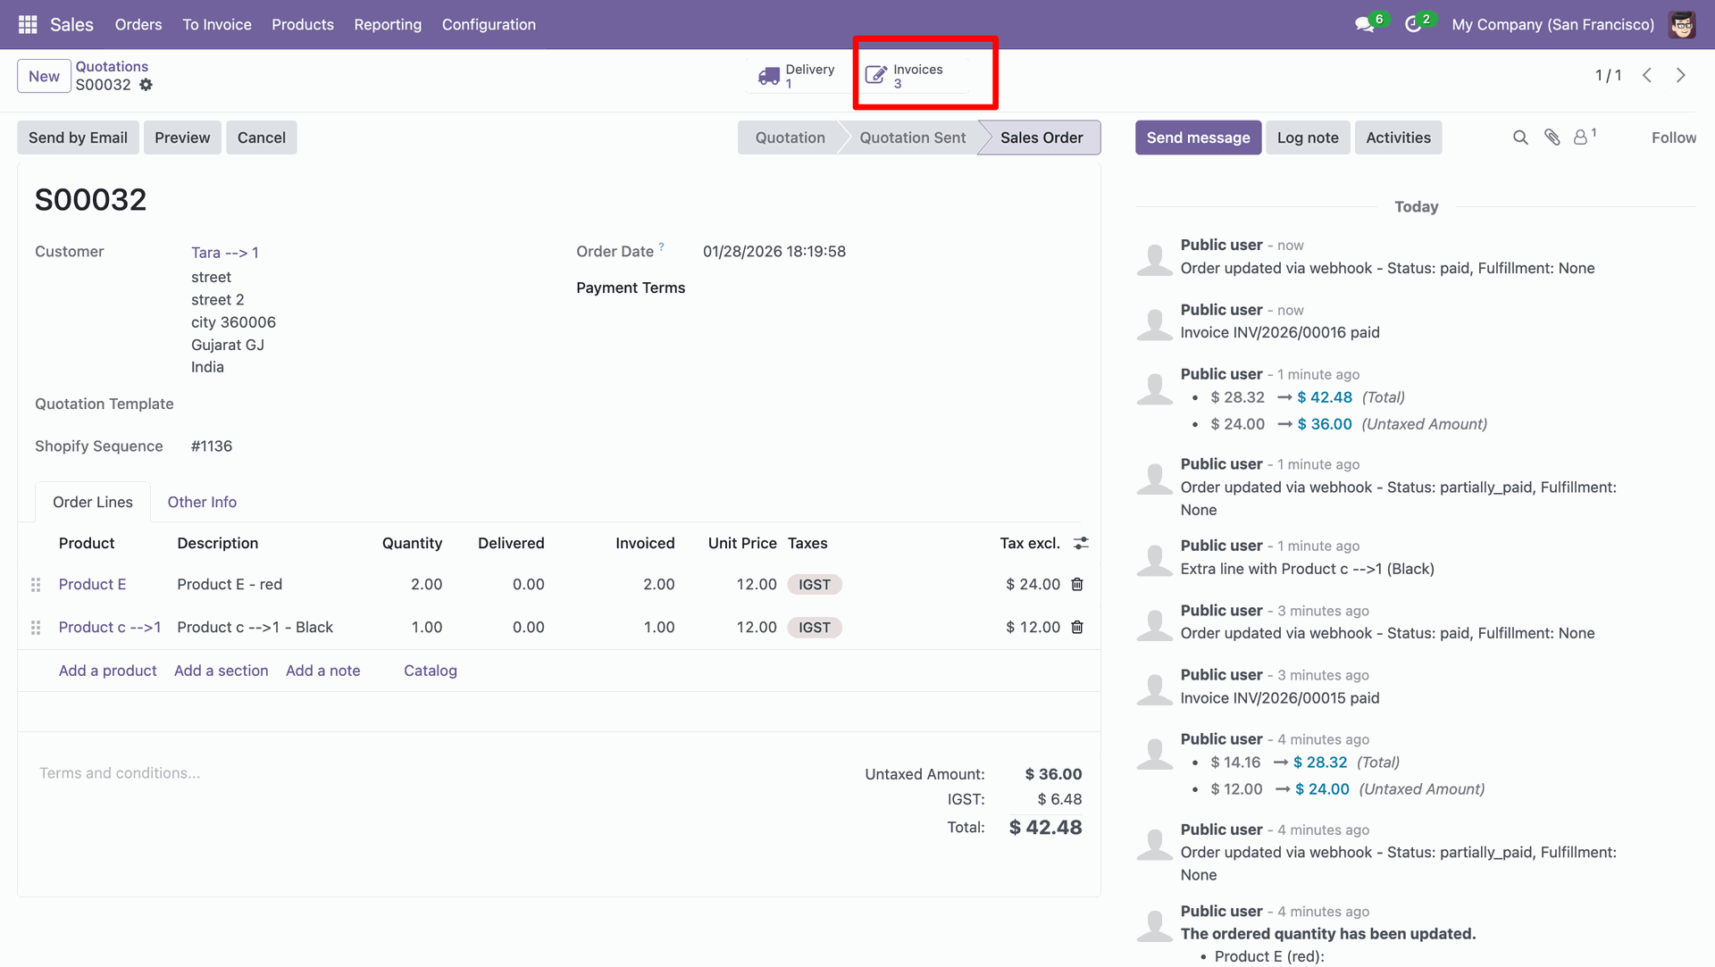
Task: Click the paperclip attachments icon
Action: pyautogui.click(x=1552, y=138)
